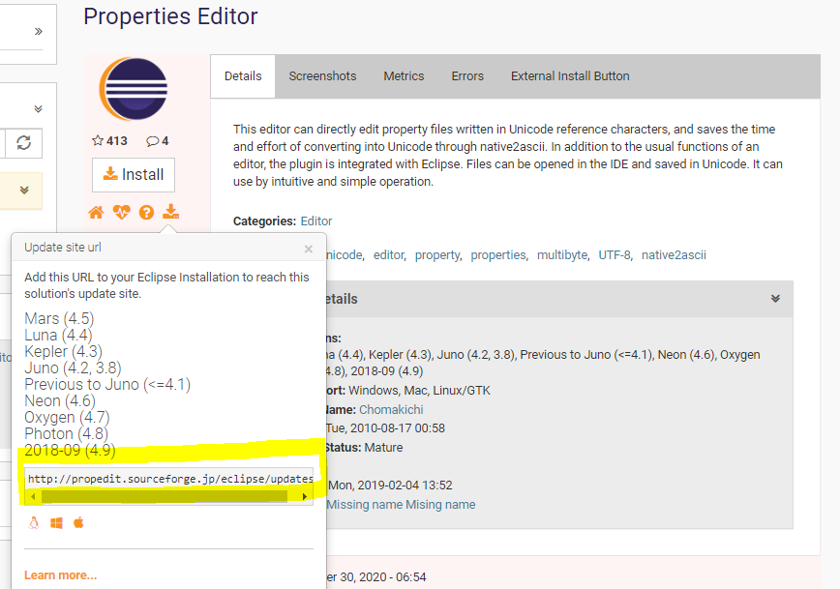Open the Missing name Mising name link
The image size is (840, 589).
coord(402,505)
